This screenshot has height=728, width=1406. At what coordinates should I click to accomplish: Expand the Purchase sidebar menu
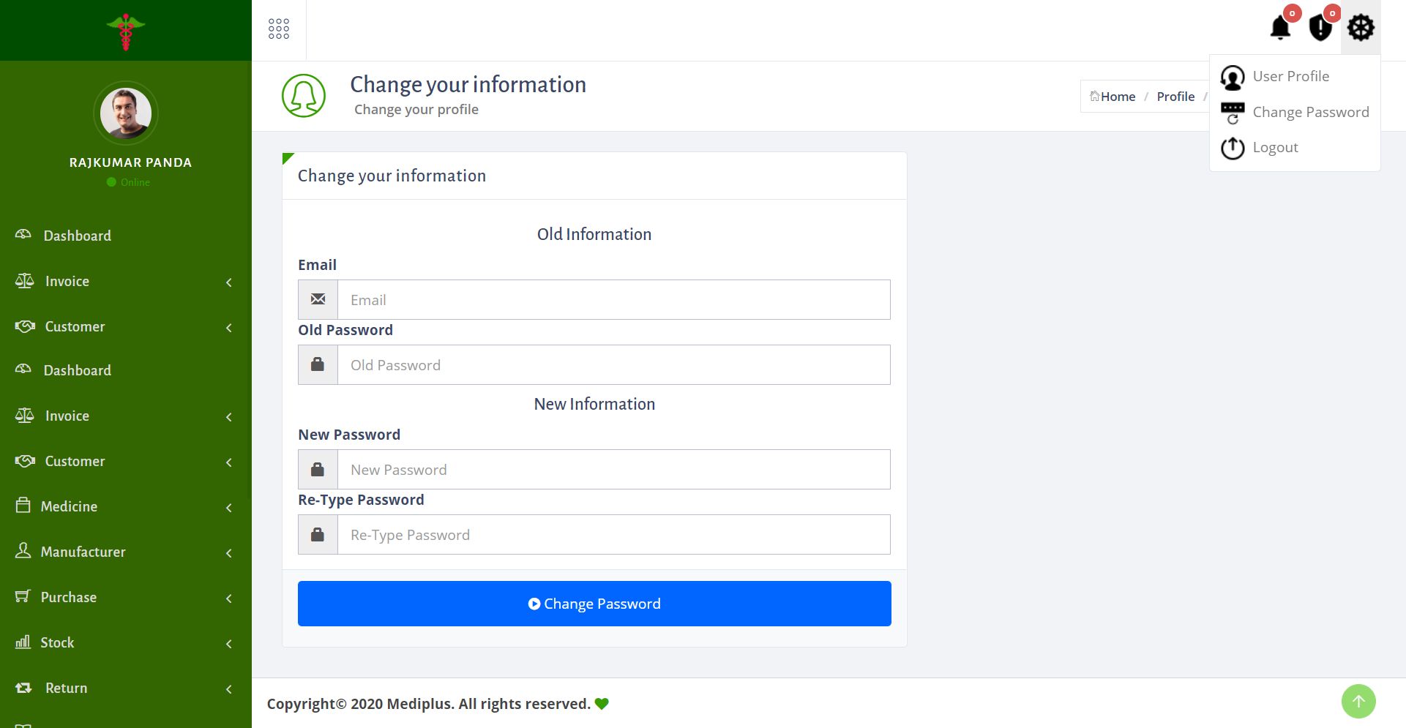point(69,597)
